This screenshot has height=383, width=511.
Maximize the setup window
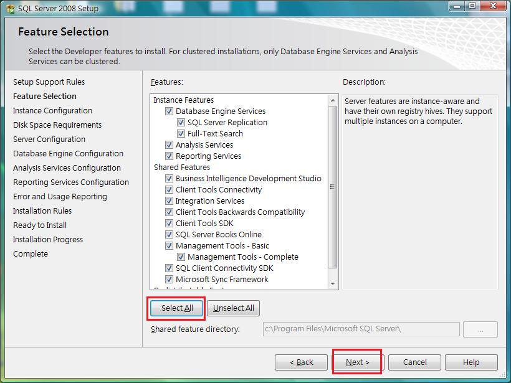472,6
